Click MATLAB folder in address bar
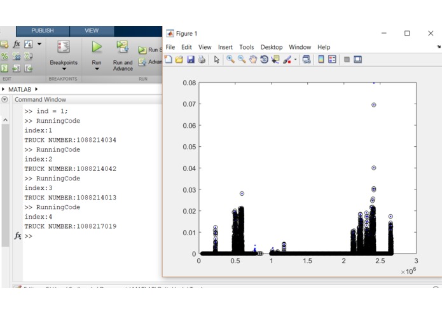 click(20, 89)
